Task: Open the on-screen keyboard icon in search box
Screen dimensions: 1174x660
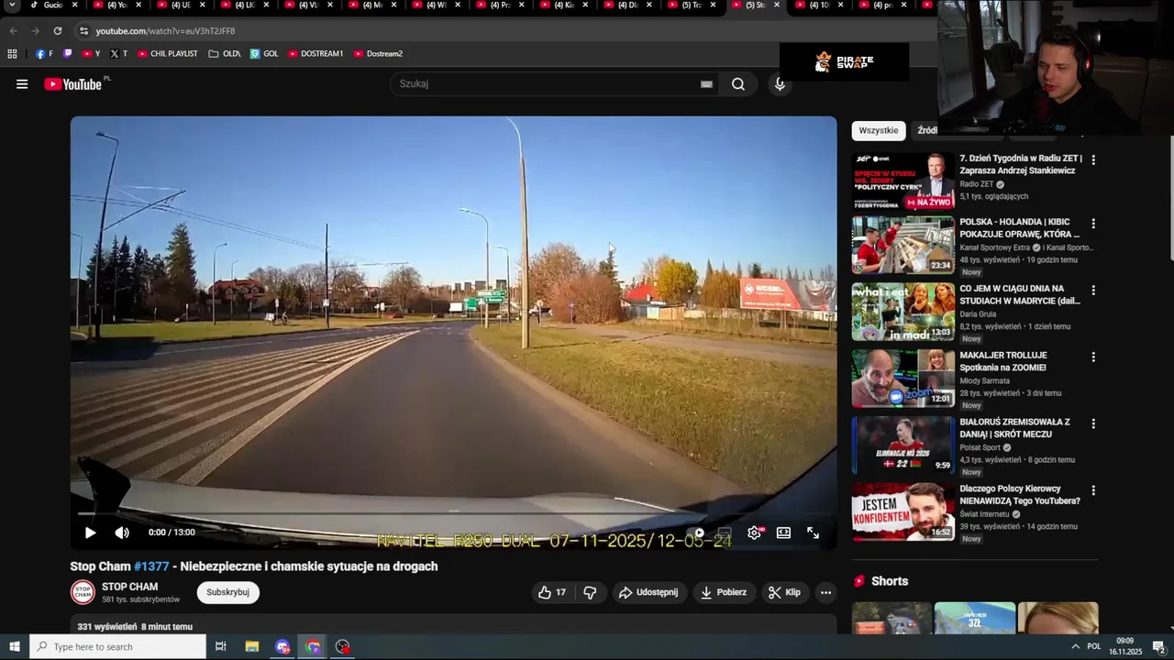Action: (x=706, y=84)
